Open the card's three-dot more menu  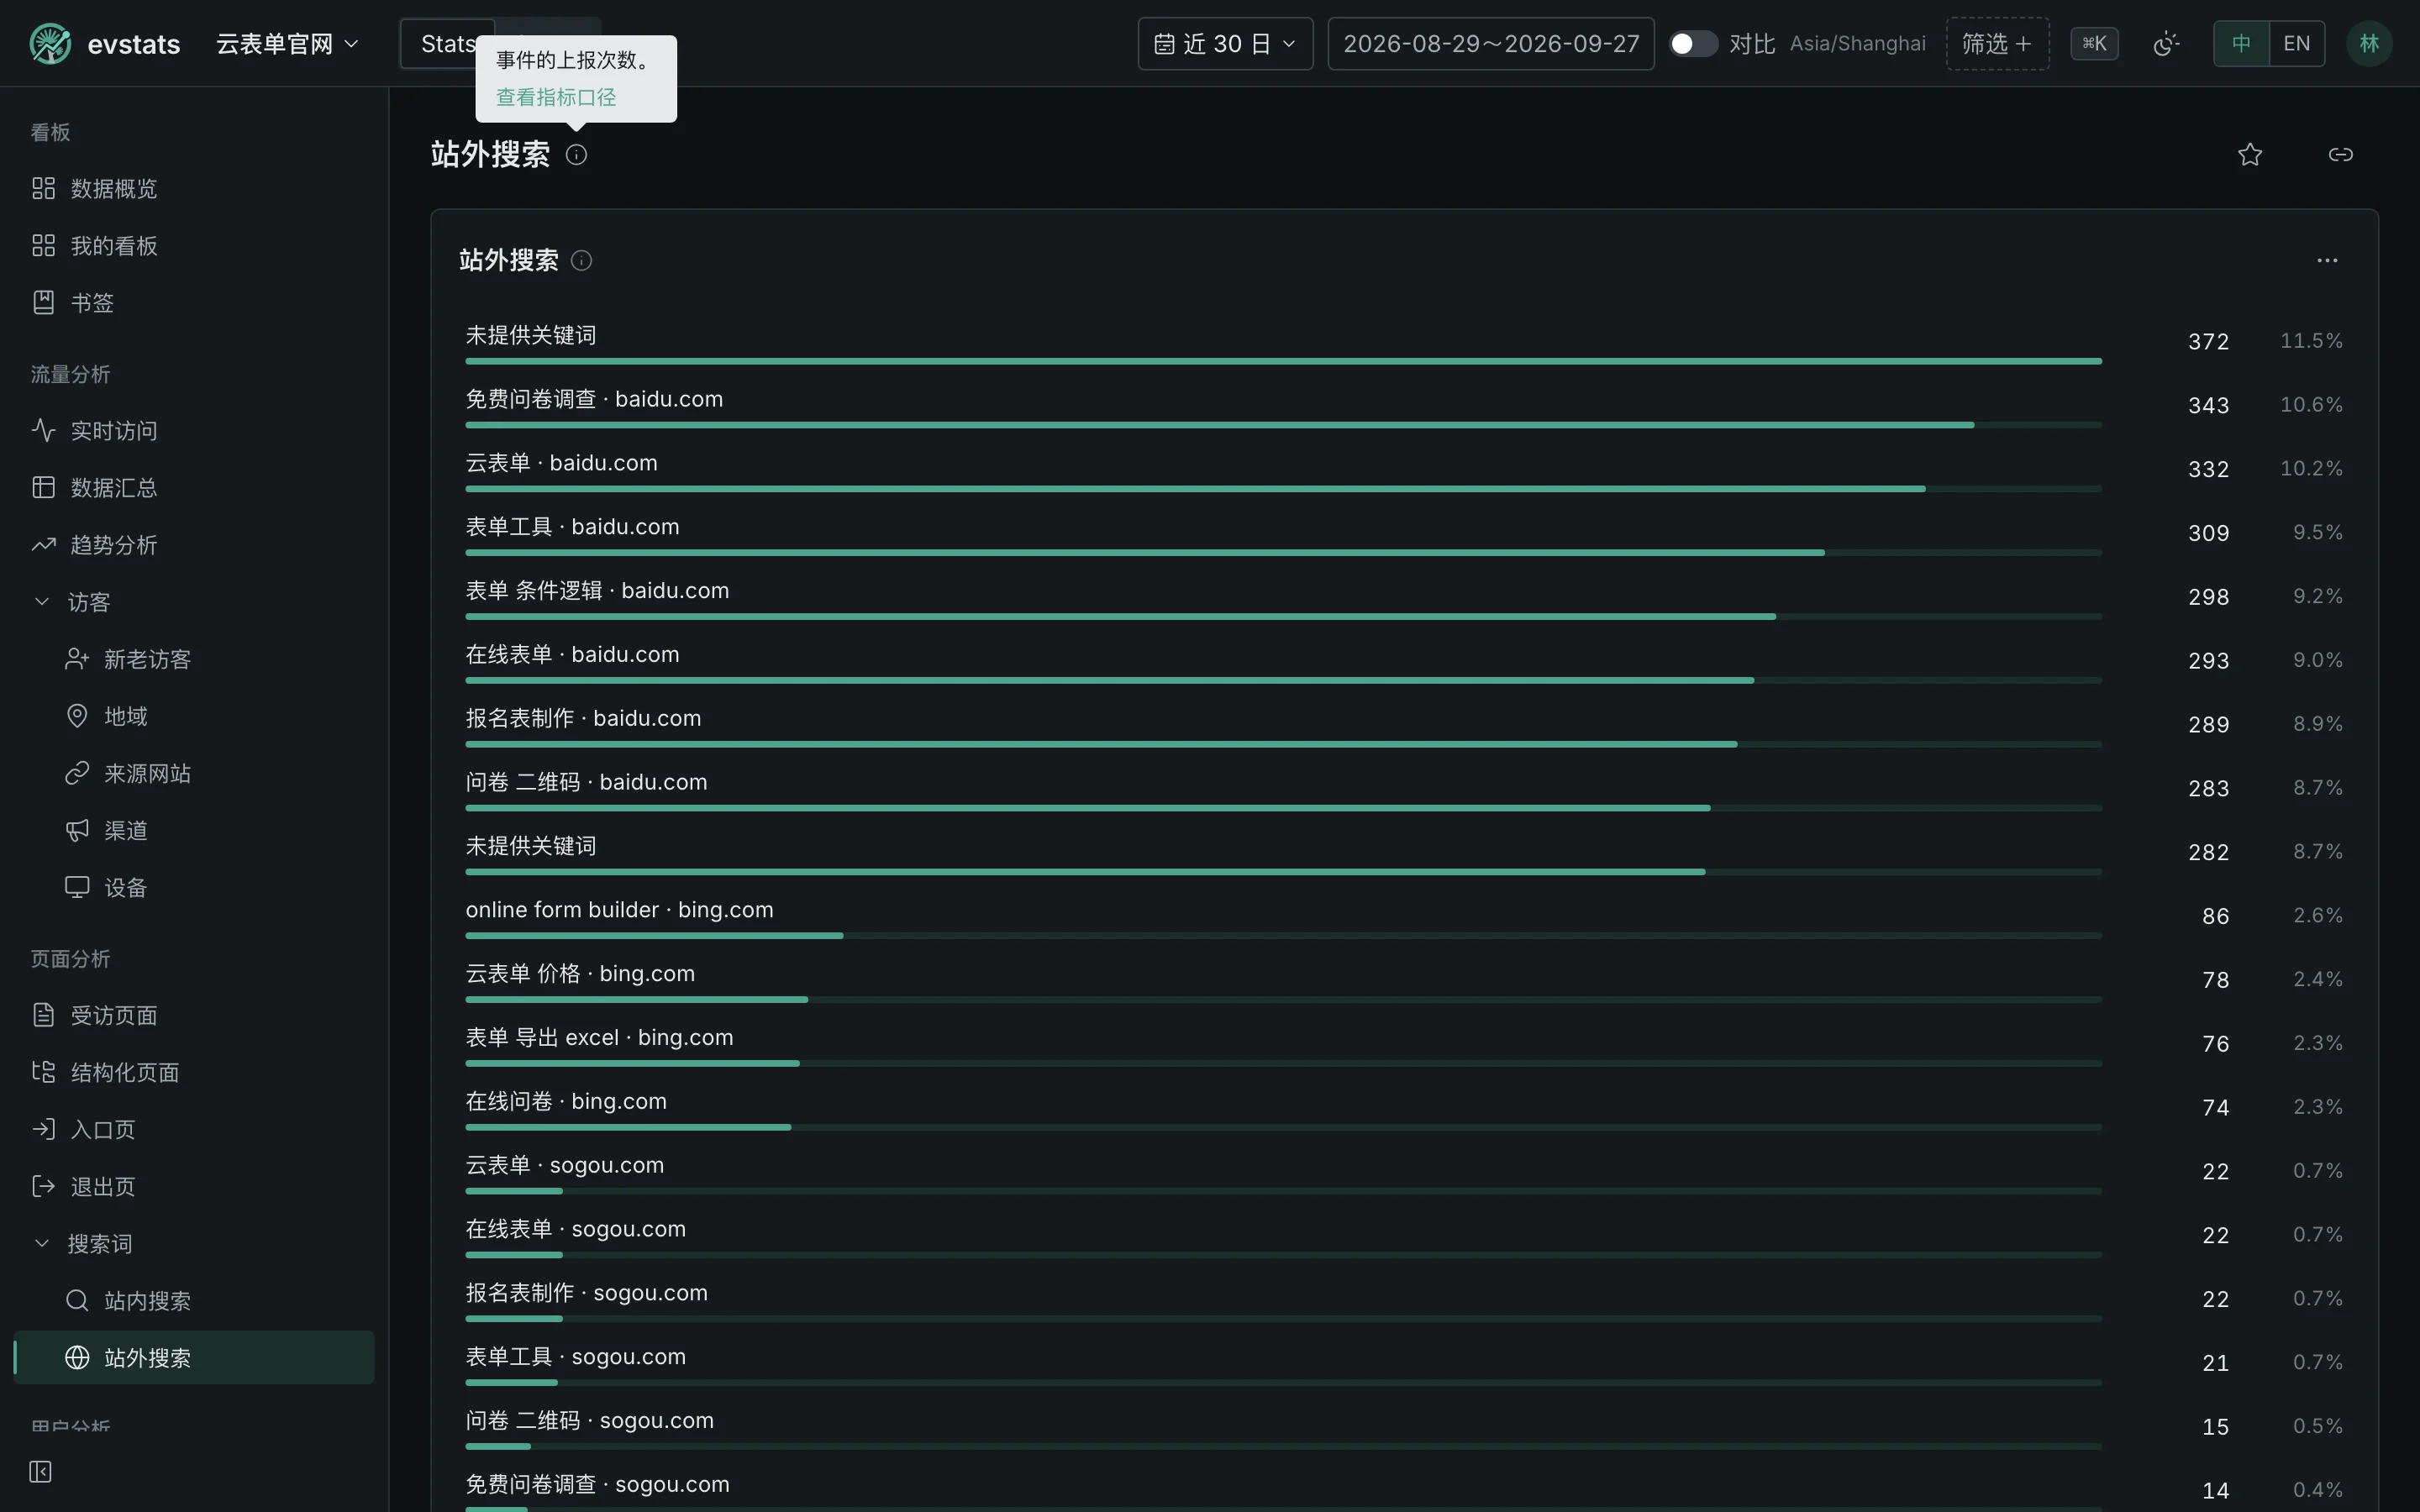point(2327,261)
